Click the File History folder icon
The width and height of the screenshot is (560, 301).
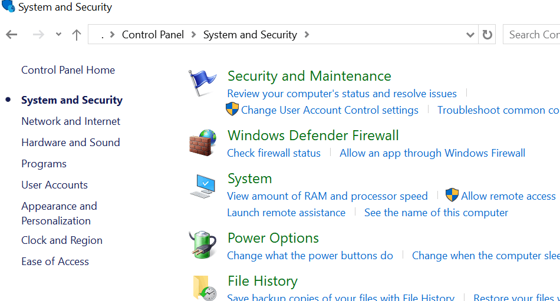coord(205,288)
